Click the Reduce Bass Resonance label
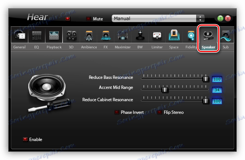 111,77
